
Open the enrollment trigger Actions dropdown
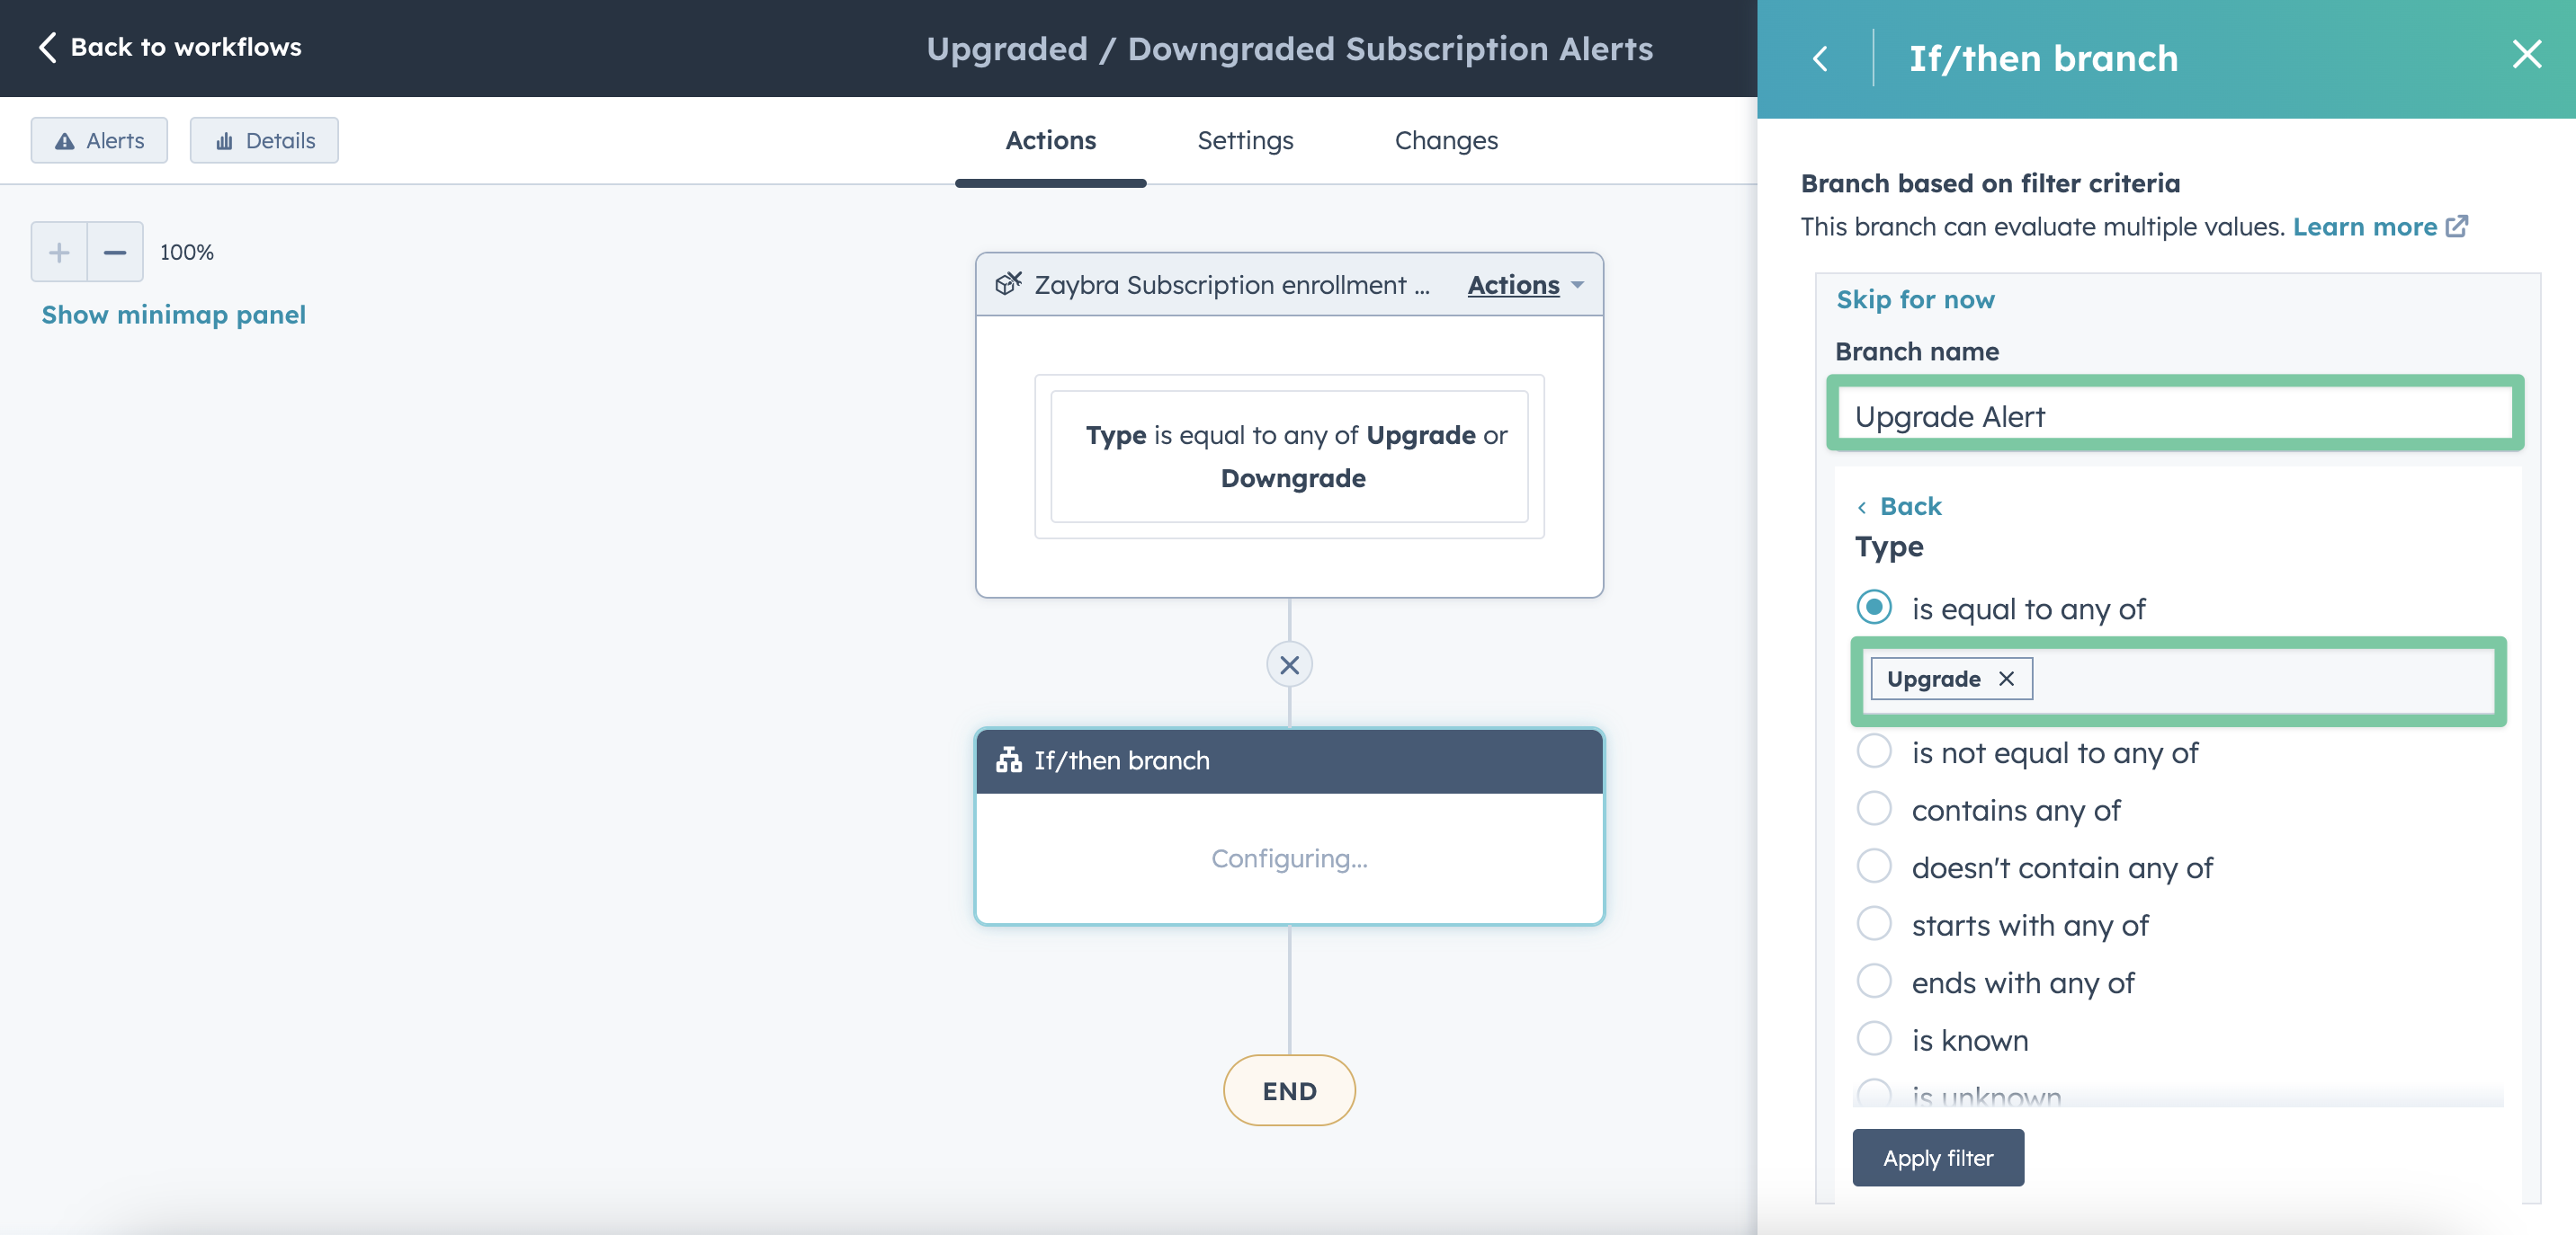click(1525, 285)
